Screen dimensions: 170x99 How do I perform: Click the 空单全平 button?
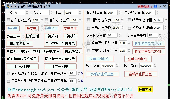pos(70,28)
